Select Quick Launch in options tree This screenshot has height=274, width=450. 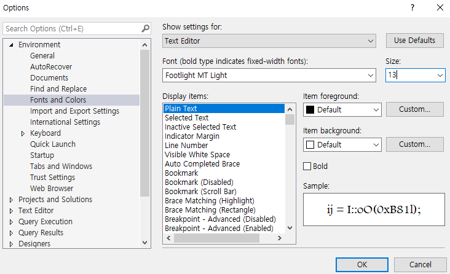point(53,144)
